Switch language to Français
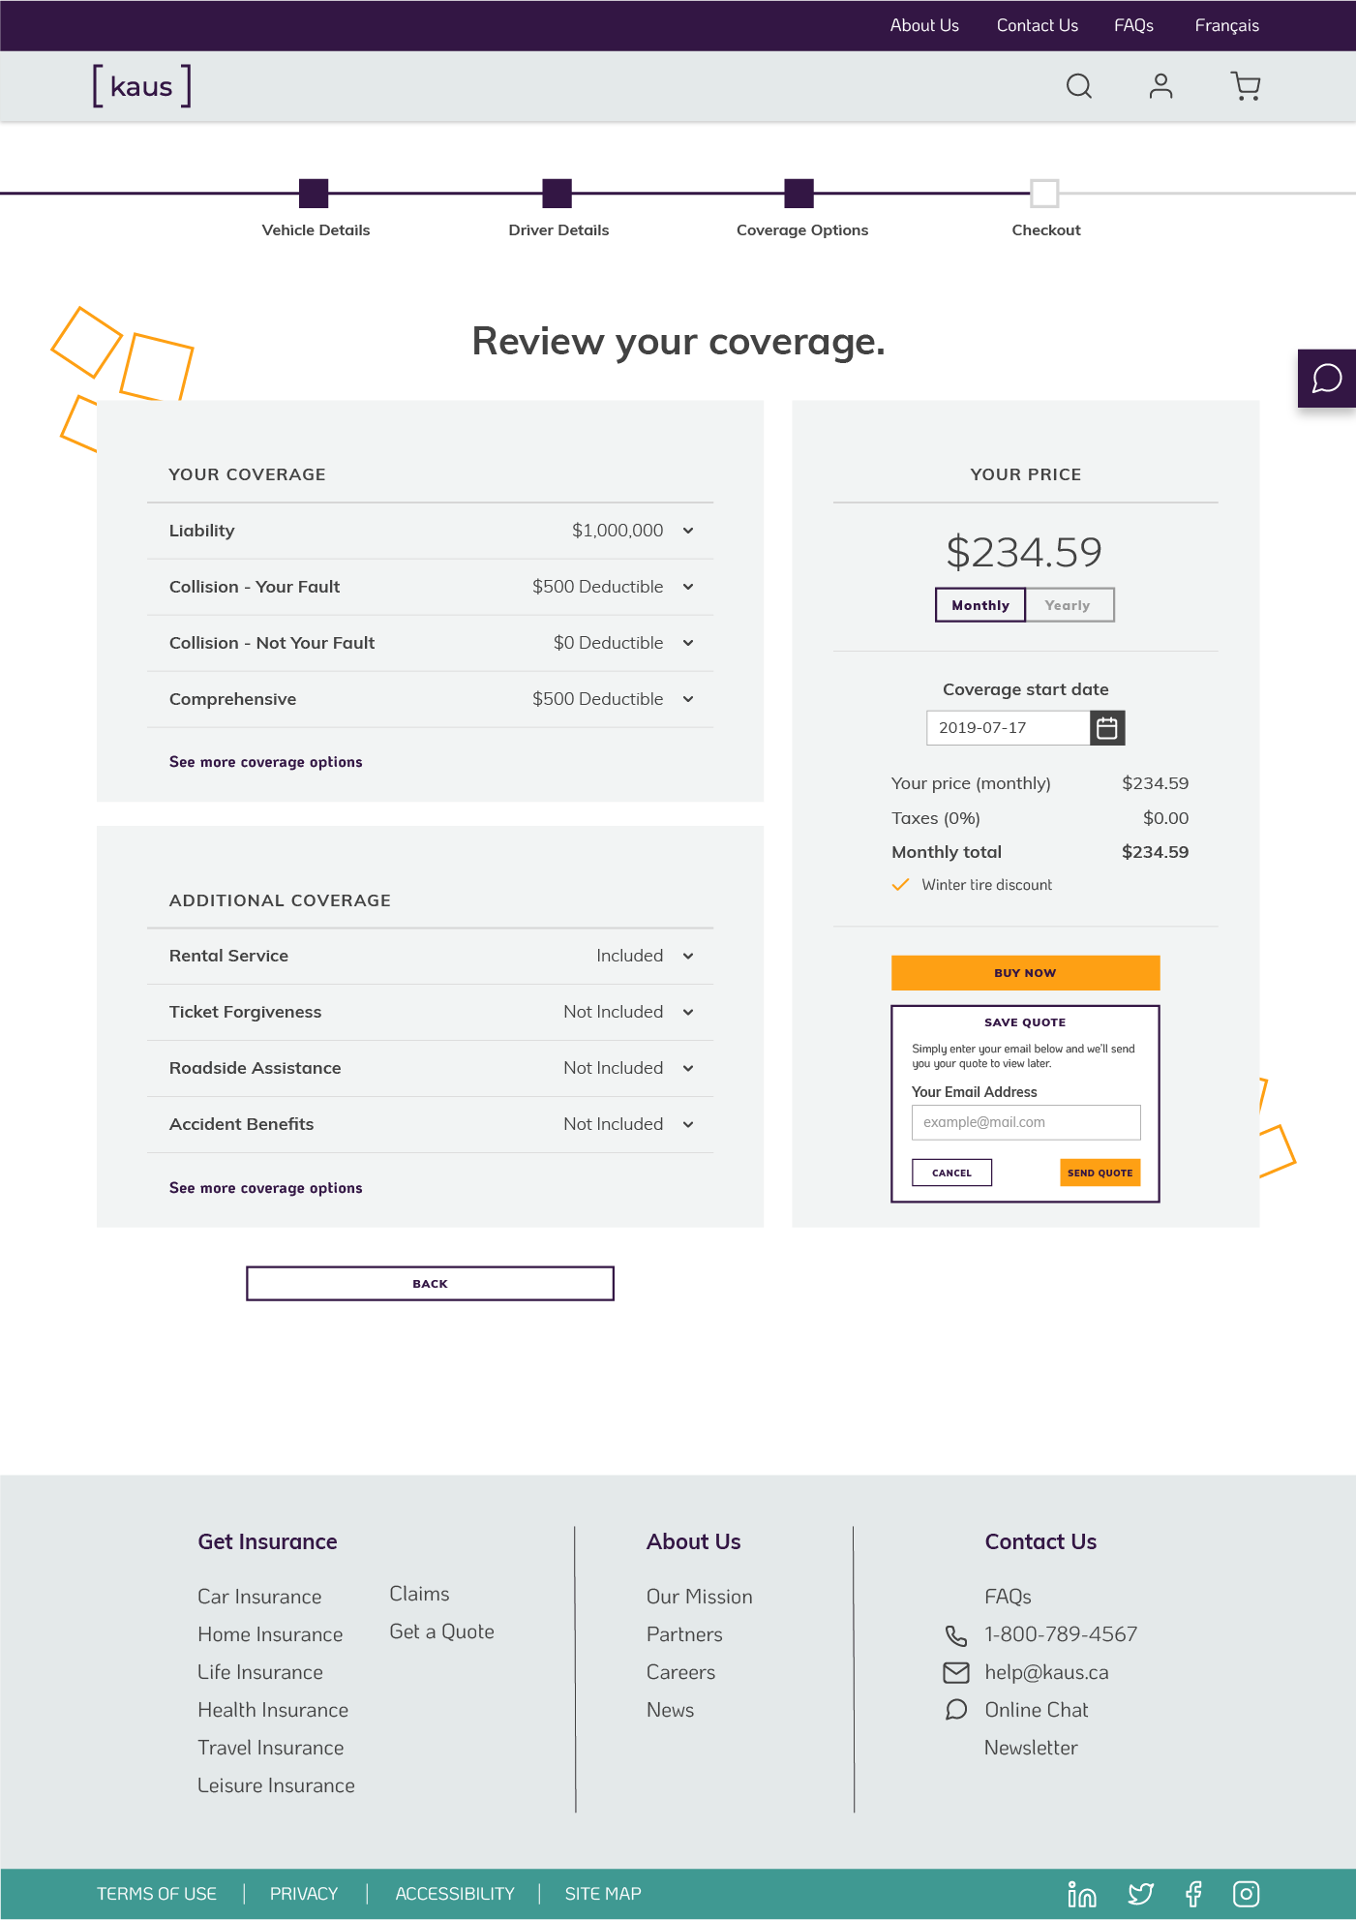The width and height of the screenshot is (1356, 1920). [1226, 26]
